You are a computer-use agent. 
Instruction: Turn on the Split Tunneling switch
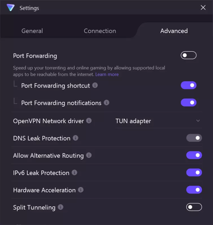click(194, 207)
